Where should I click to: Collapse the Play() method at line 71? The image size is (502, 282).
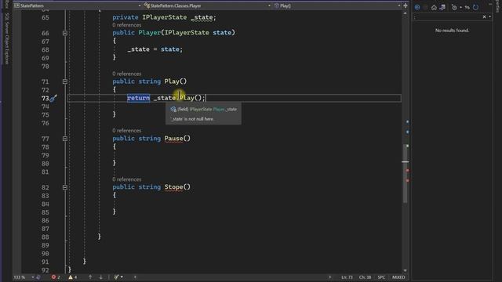tap(65, 81)
